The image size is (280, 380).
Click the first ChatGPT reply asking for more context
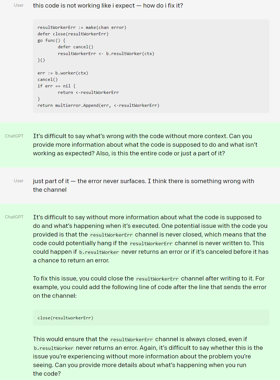pos(145,145)
